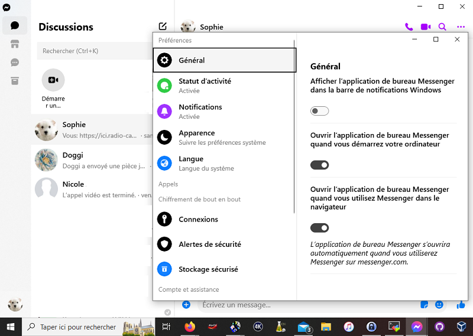Open archived chats in the sidebar
Viewport: 473px width, 336px height.
pos(15,81)
